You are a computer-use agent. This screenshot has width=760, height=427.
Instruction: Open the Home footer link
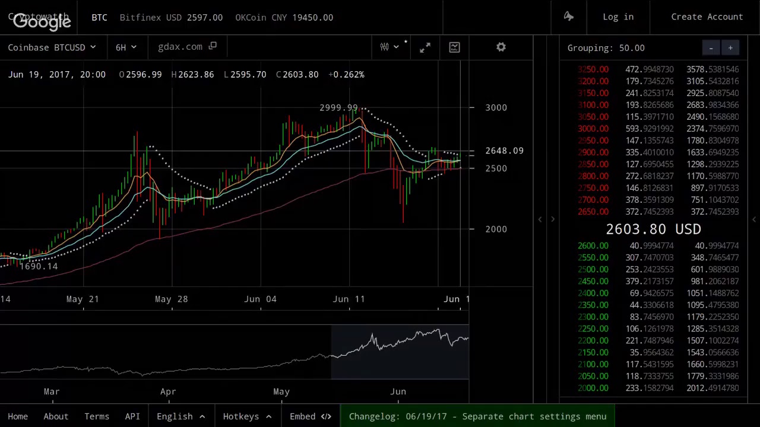click(x=18, y=416)
